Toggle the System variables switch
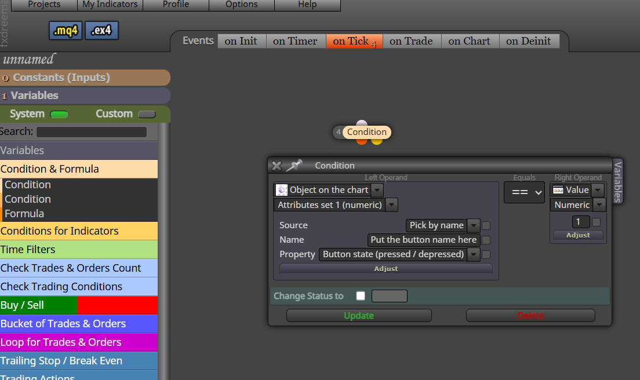This screenshot has width=640, height=380. [x=59, y=114]
